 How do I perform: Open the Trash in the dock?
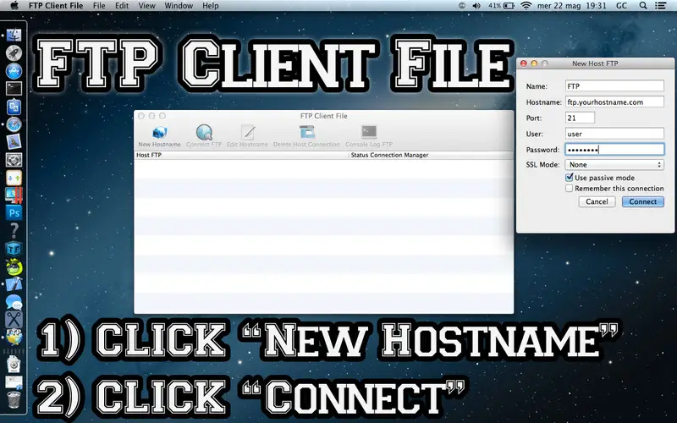tap(14, 399)
